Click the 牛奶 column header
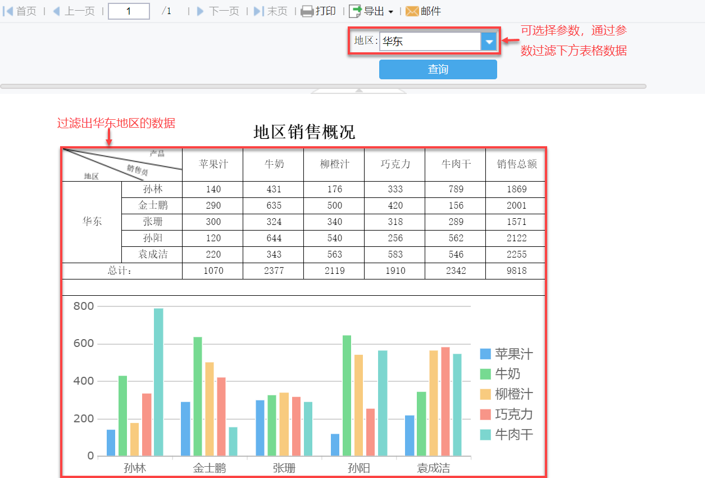The image size is (705, 478). pyautogui.click(x=274, y=164)
